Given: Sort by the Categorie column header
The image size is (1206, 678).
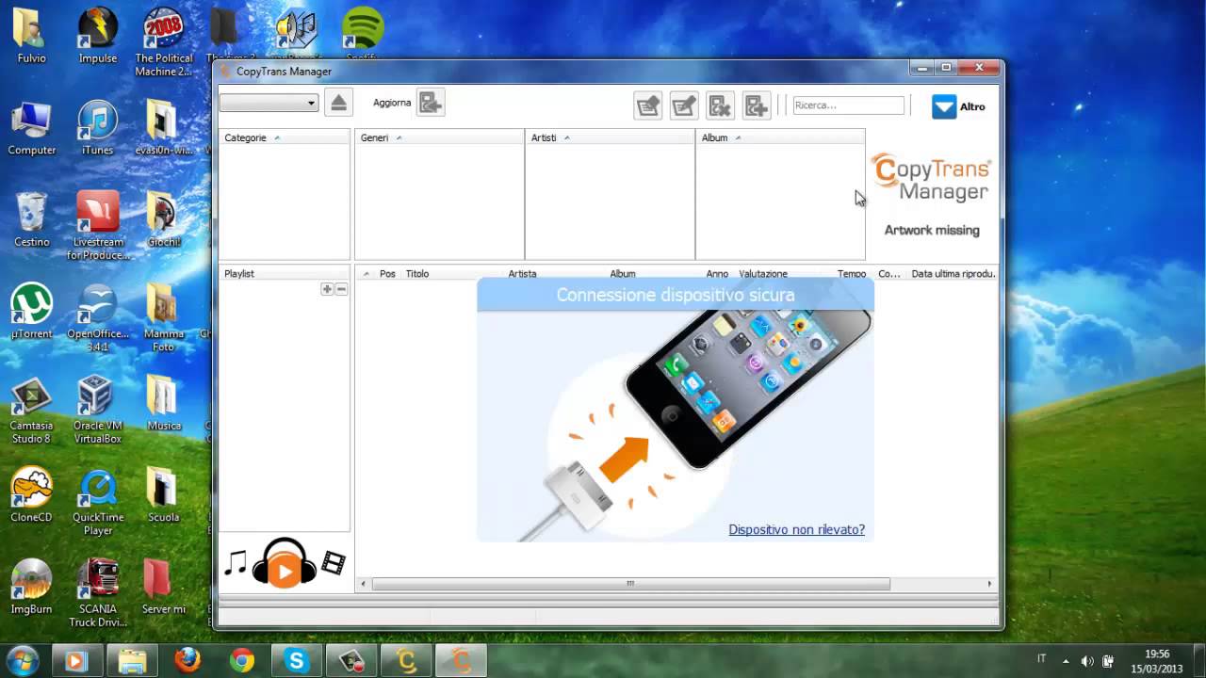Looking at the screenshot, I should coord(284,137).
